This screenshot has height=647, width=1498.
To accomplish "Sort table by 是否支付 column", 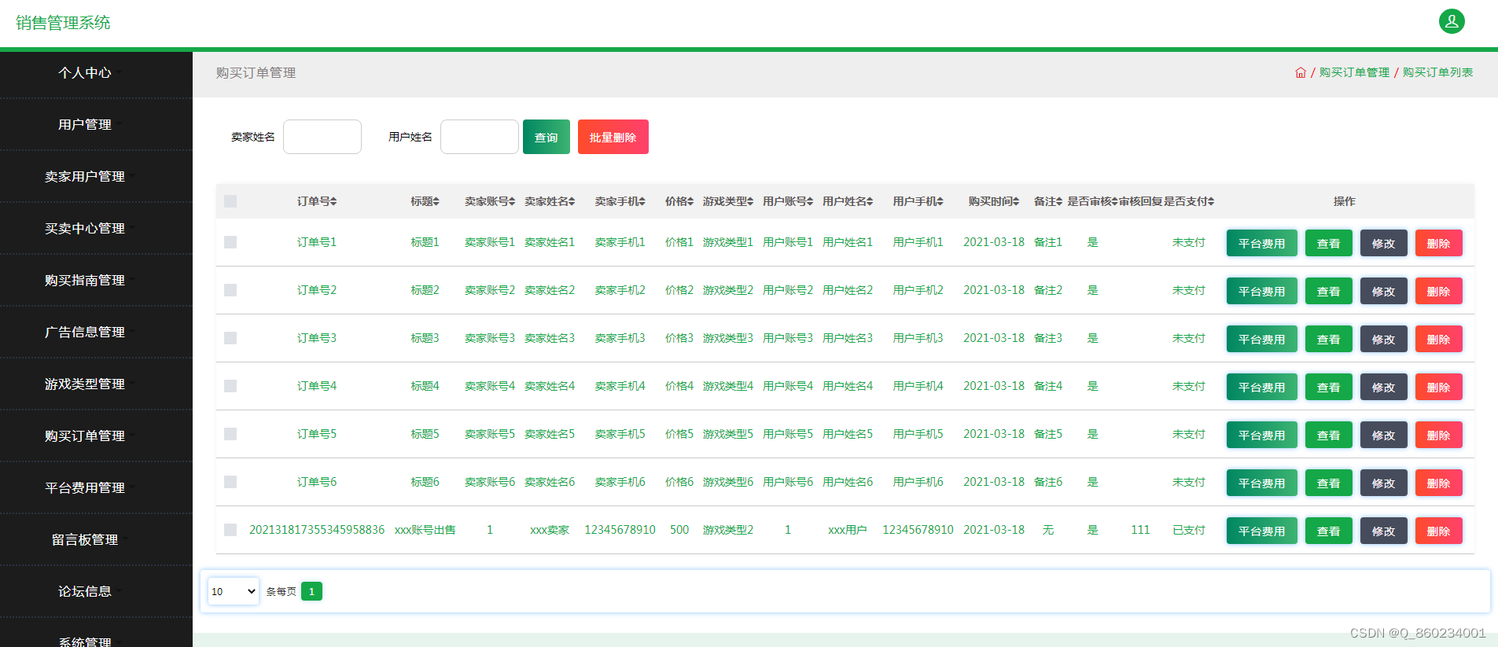I will 1189,201.
